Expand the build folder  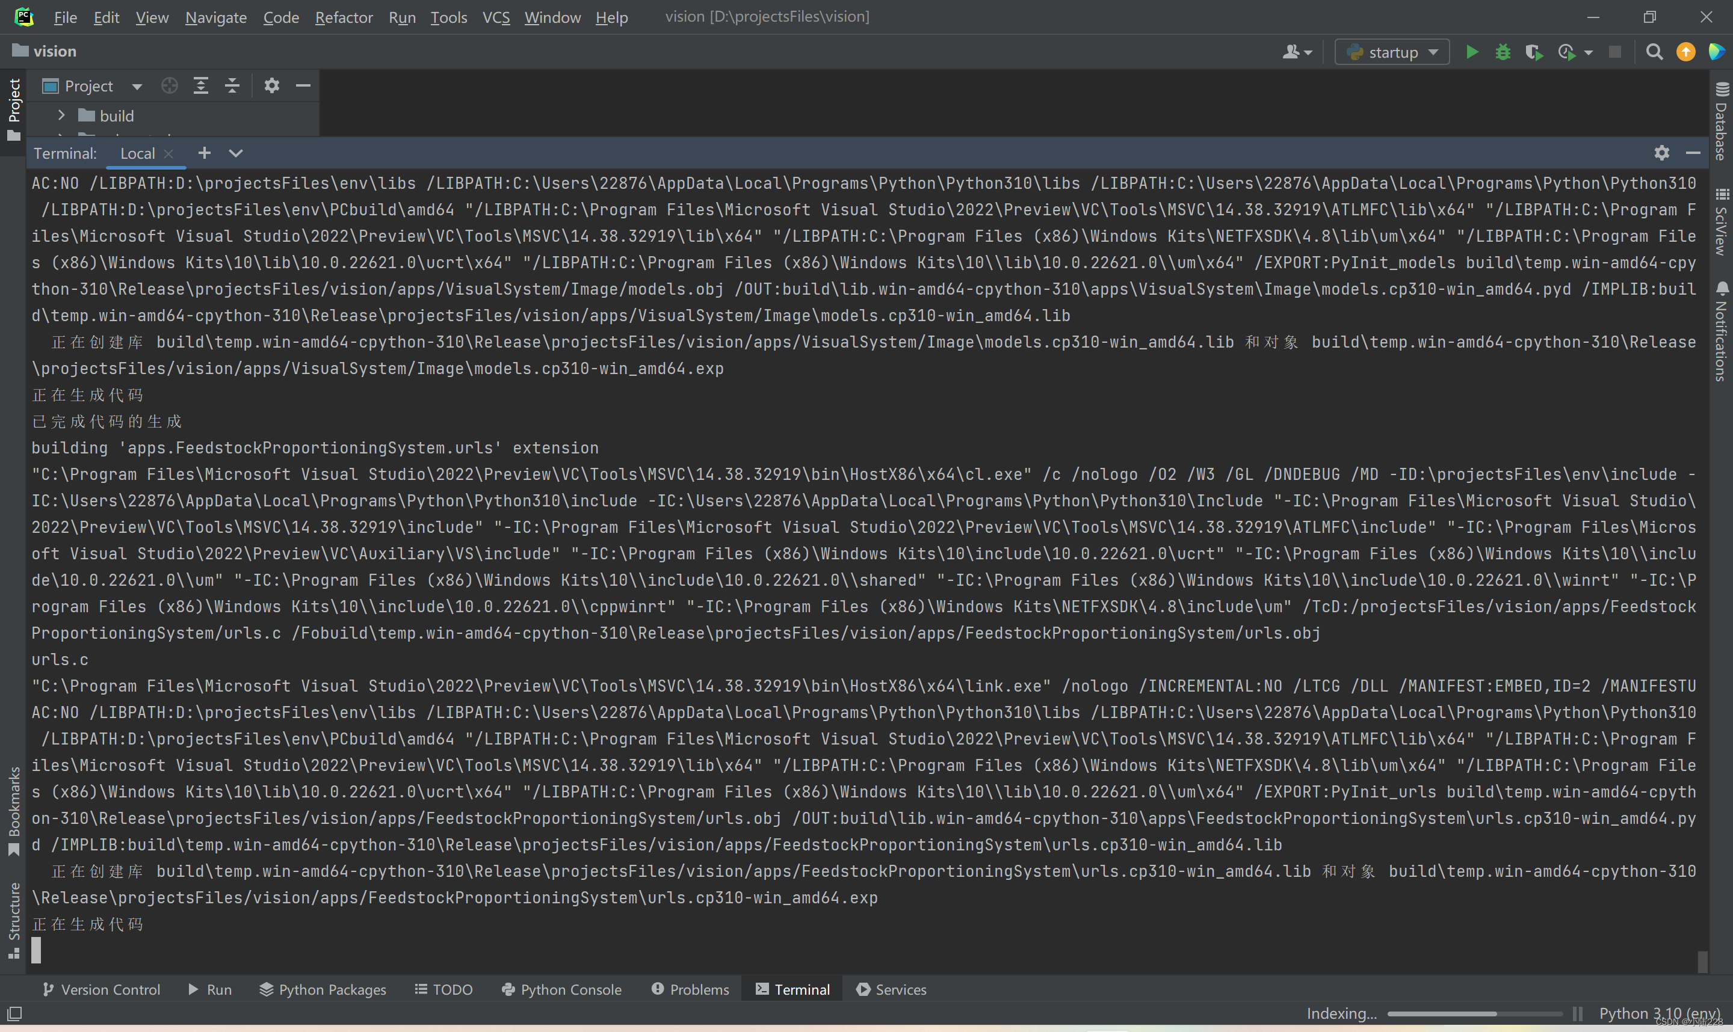[61, 115]
